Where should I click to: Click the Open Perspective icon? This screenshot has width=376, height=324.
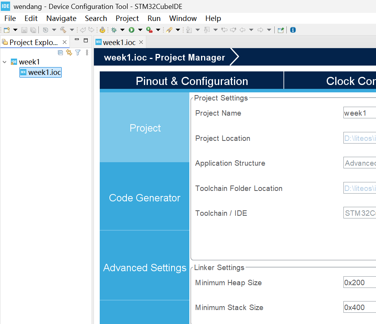(x=281, y=30)
